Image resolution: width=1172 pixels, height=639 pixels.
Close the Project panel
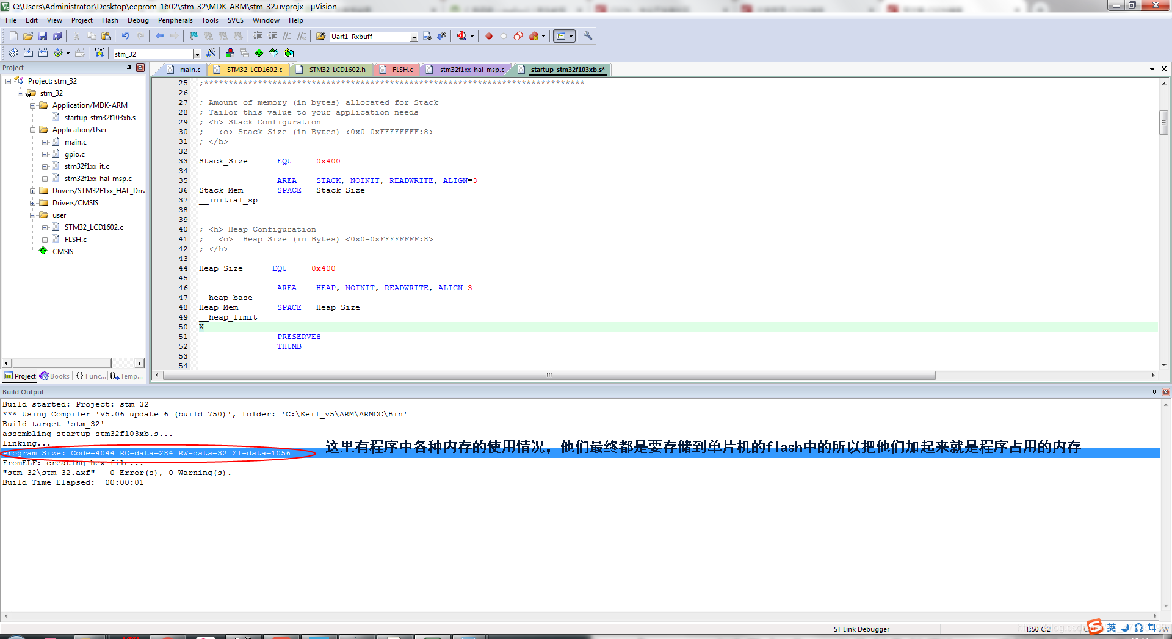point(140,68)
